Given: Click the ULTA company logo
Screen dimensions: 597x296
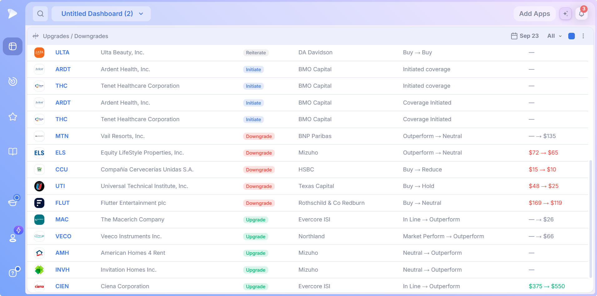Looking at the screenshot, I should tap(39, 52).
